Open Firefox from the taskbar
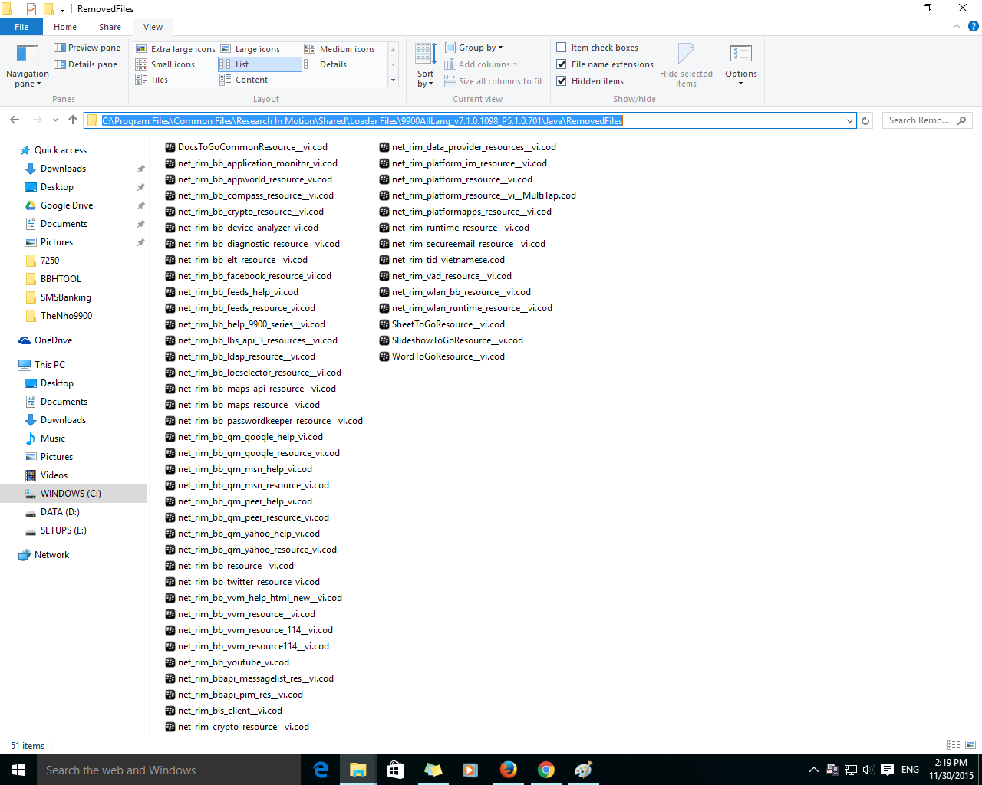 tap(508, 770)
